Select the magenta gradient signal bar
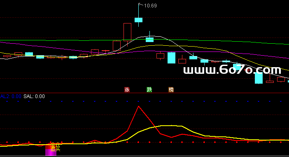This screenshot has width=289, height=157. [51, 150]
